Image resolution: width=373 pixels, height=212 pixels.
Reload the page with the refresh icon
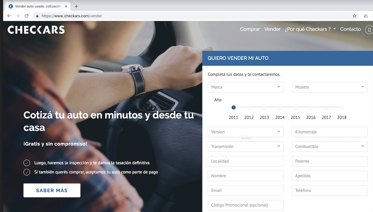[27, 16]
